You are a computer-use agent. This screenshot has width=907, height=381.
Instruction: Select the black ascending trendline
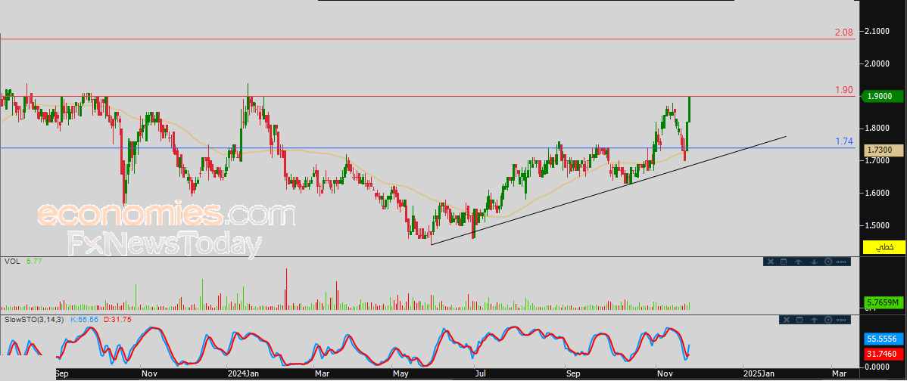point(609,190)
